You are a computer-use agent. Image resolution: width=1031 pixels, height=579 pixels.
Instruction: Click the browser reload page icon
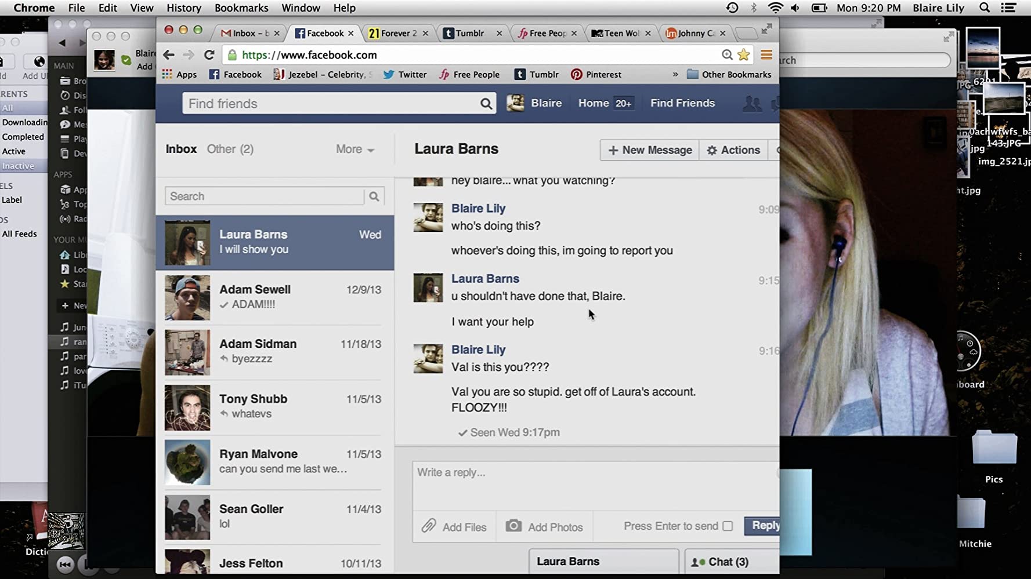[209, 55]
